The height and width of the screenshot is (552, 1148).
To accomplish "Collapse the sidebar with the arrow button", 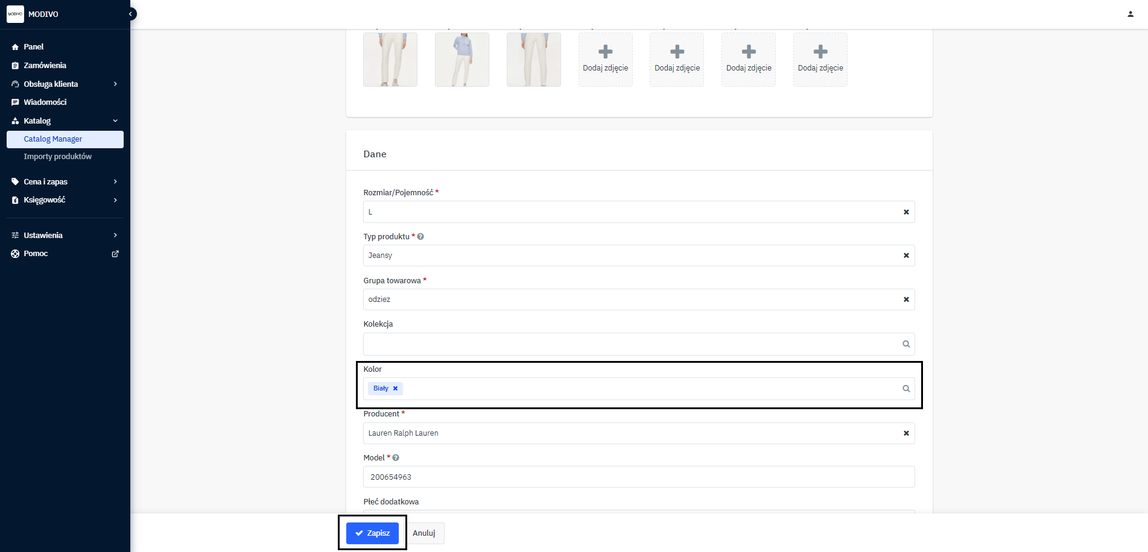I will tap(130, 14).
